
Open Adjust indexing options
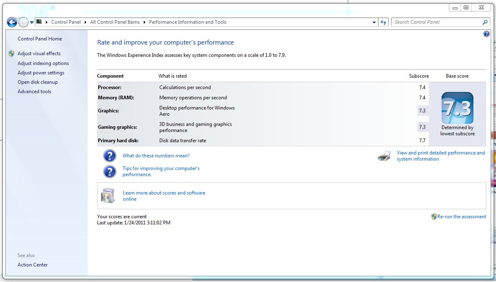click(43, 63)
